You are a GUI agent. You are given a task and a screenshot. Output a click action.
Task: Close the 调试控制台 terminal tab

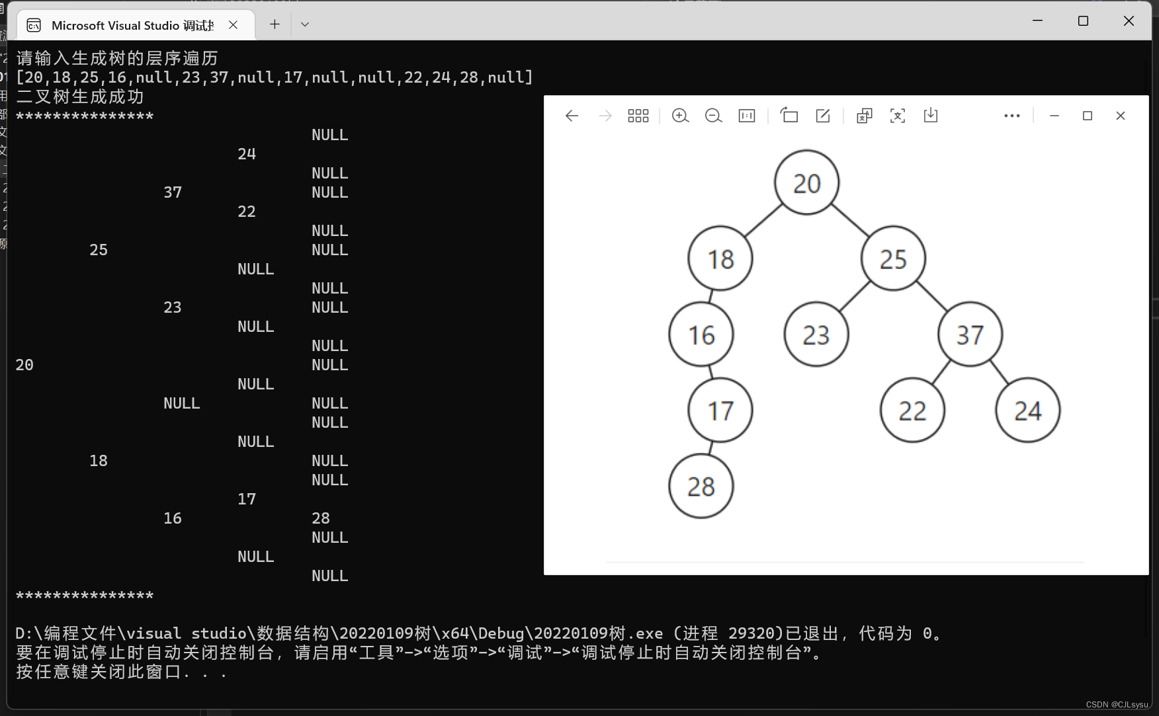coord(233,24)
